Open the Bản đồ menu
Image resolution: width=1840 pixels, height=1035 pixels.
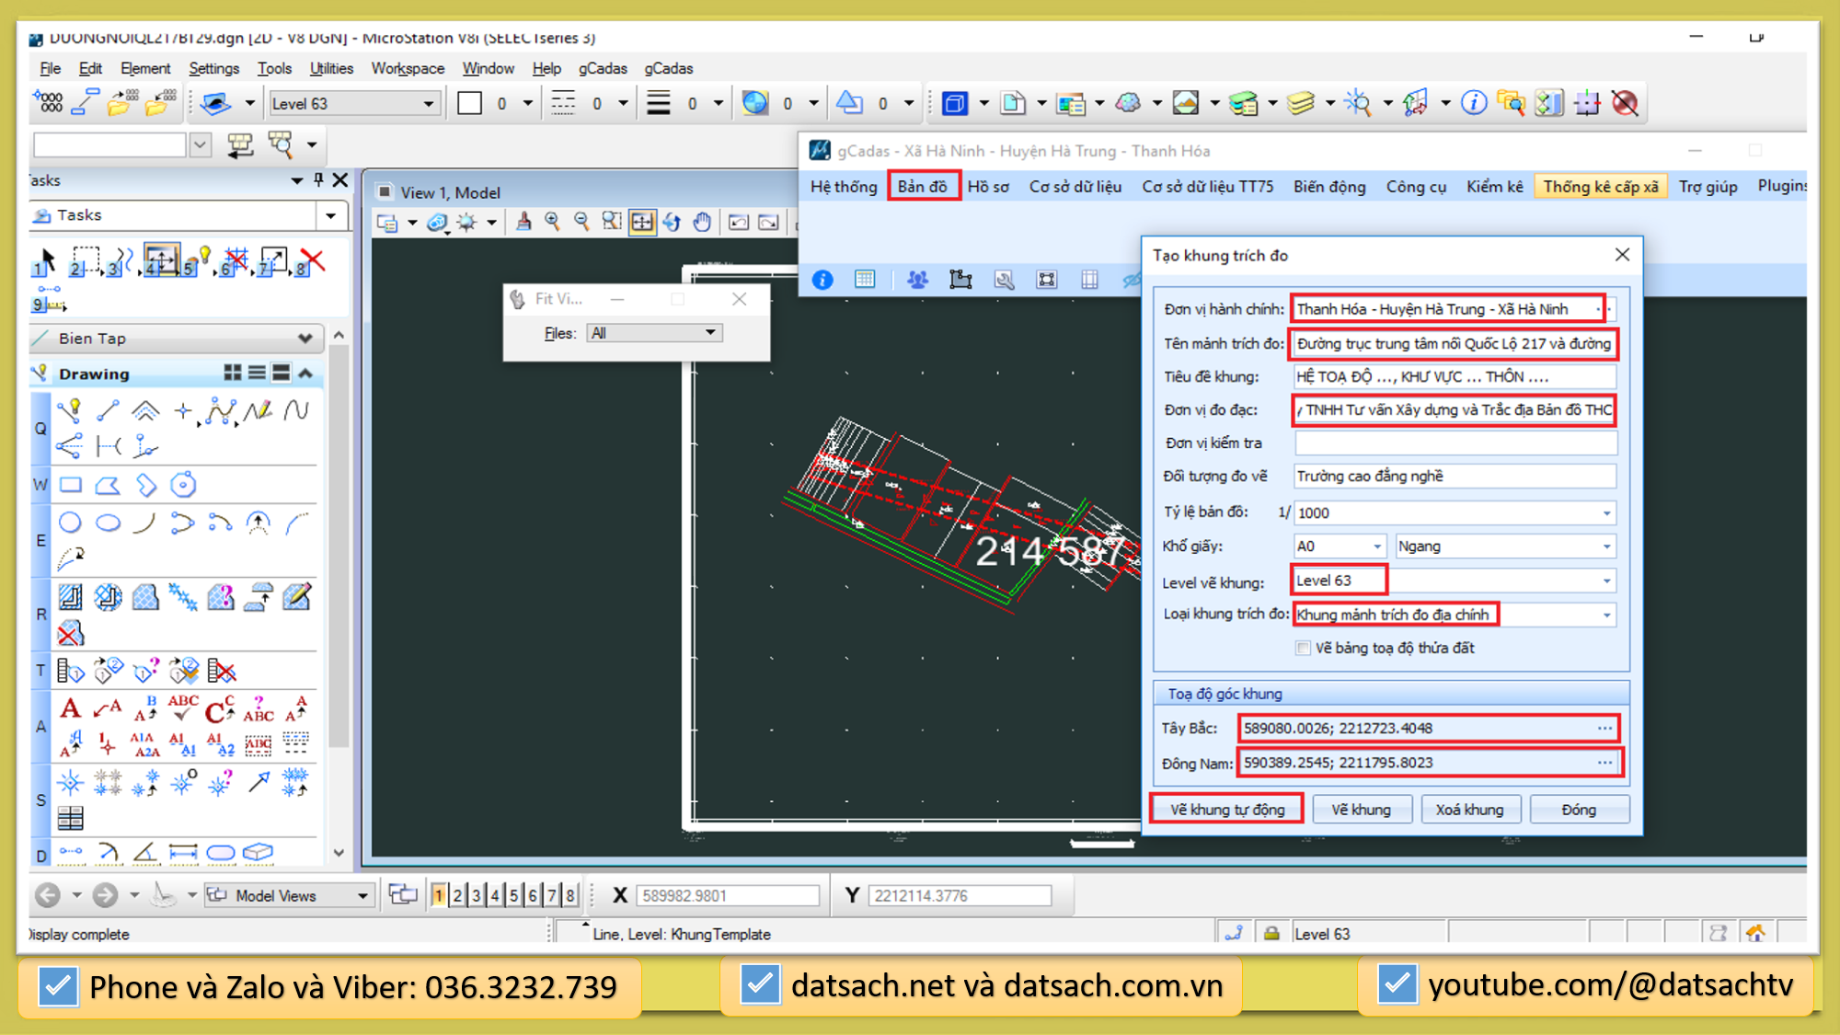coord(923,186)
